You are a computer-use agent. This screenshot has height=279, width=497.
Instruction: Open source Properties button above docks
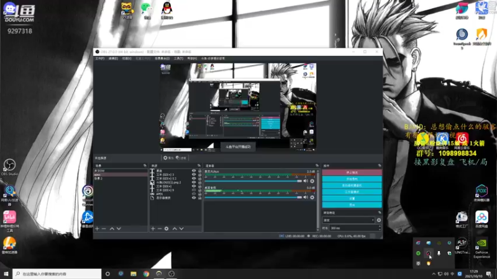[168, 158]
